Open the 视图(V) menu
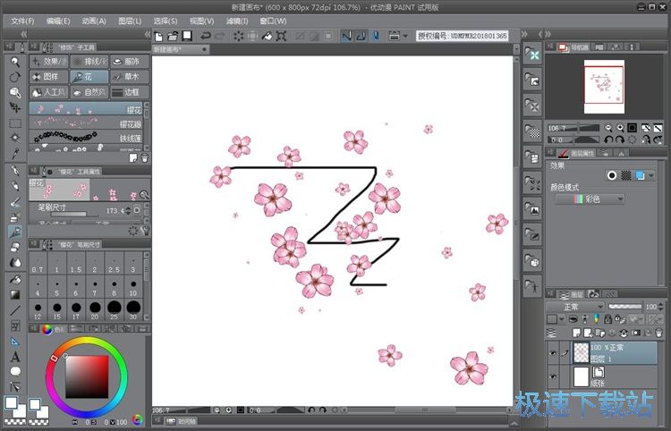 201,21
